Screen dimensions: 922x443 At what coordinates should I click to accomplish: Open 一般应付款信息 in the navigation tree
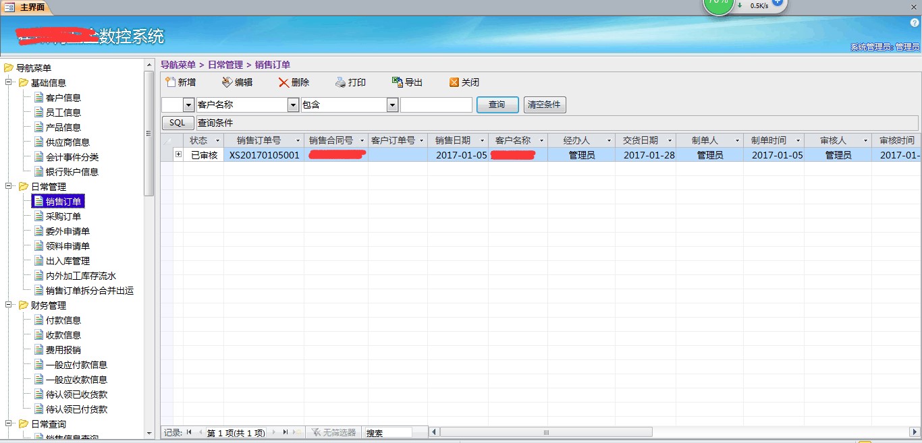(76, 365)
